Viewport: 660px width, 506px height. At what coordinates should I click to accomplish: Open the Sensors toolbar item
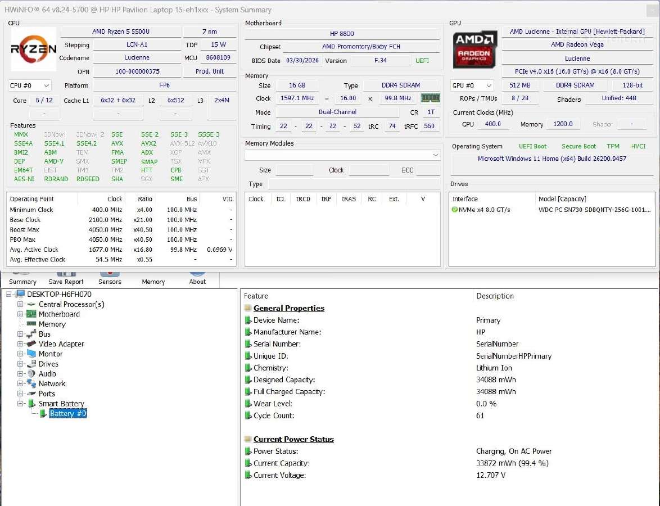[x=110, y=279]
